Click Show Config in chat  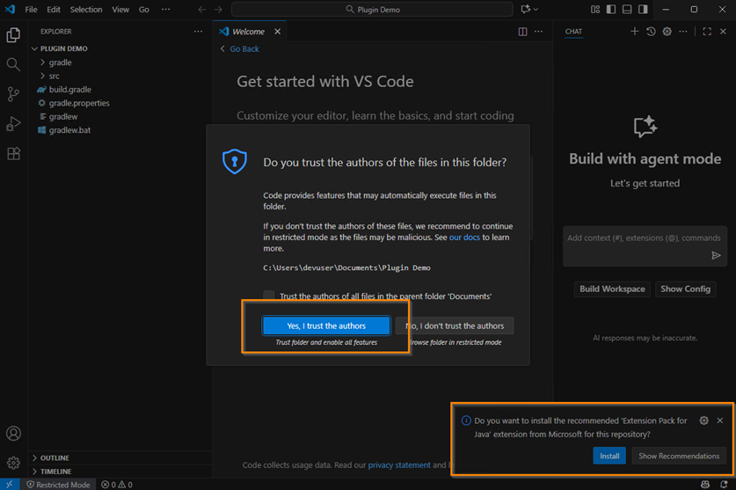coord(685,289)
